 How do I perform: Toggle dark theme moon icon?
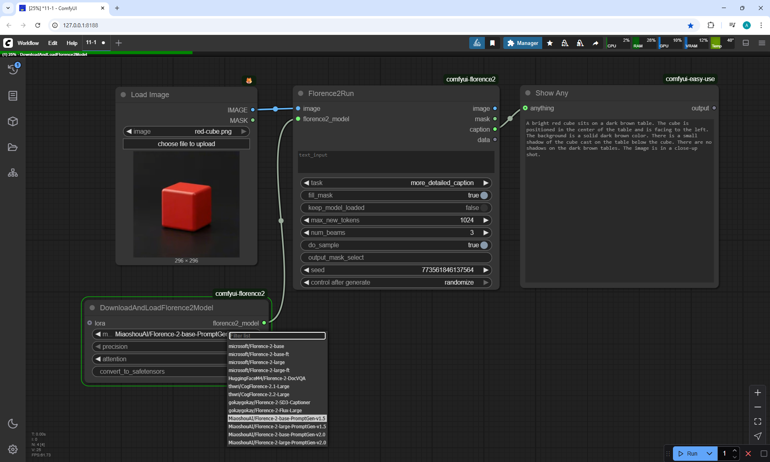click(x=13, y=423)
